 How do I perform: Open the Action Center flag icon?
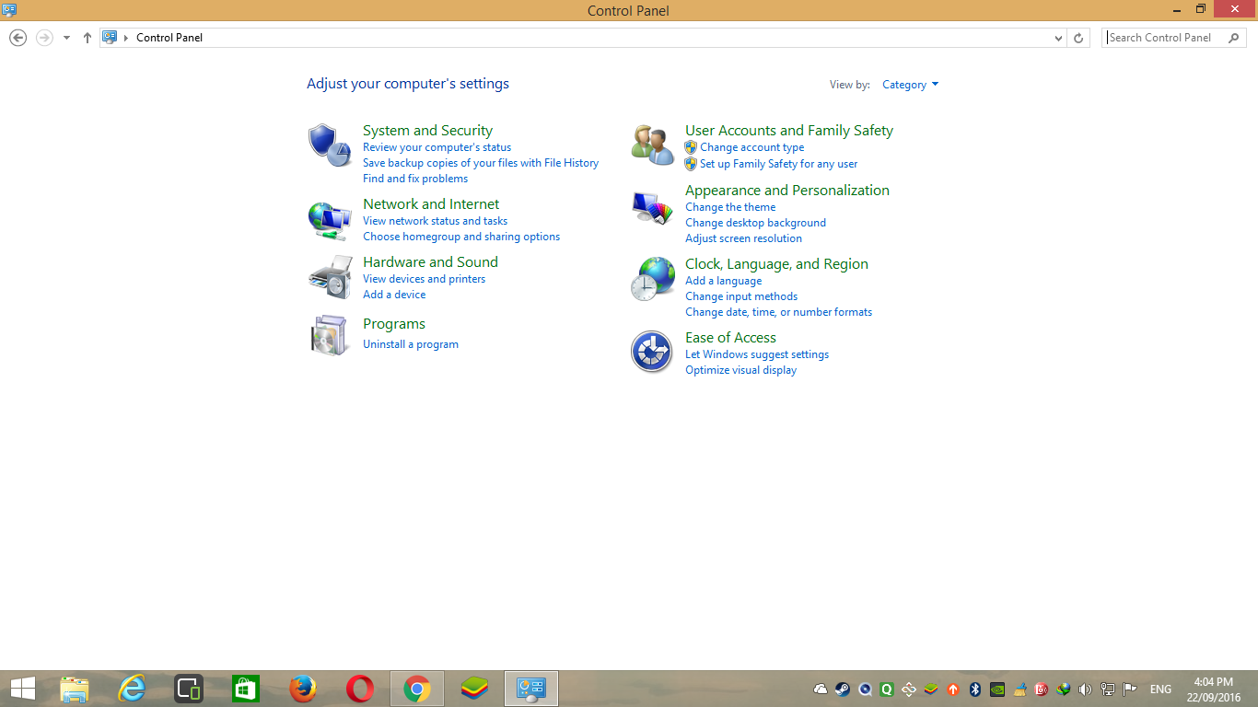(1129, 689)
